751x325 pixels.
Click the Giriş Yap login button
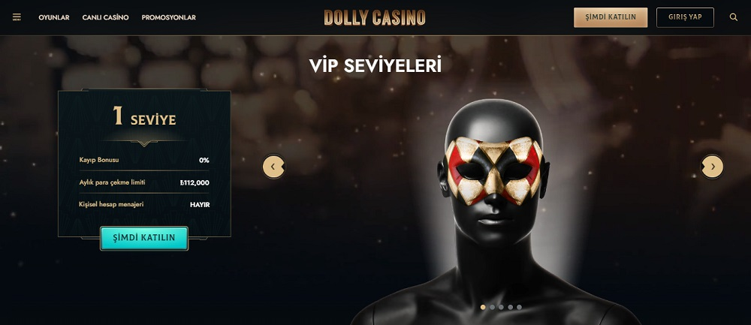pos(685,17)
